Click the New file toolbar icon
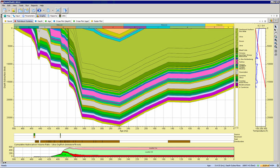 (4, 10)
